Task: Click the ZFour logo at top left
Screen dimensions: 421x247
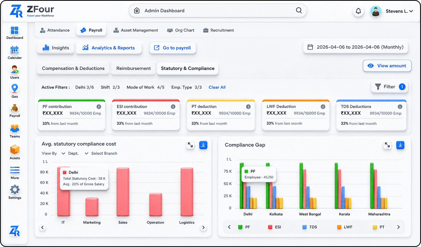Action: tap(32, 11)
